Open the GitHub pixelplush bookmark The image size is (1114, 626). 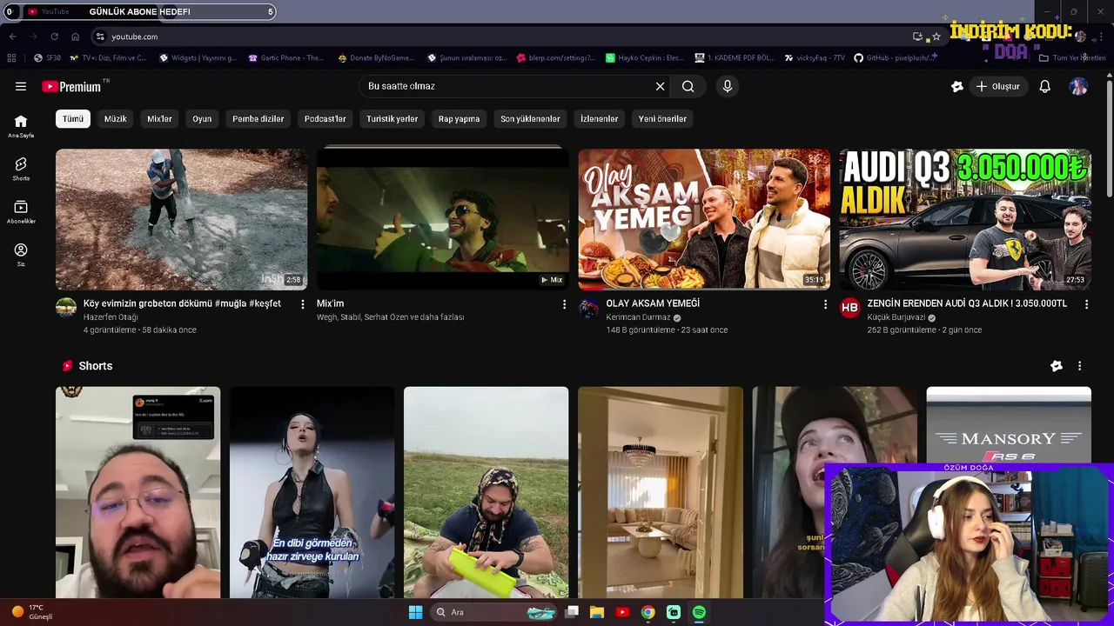(896, 58)
